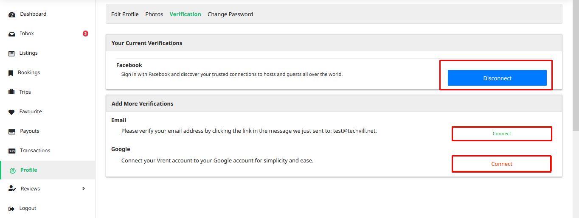Click the Reviews user-edit icon
The width and height of the screenshot is (579, 218).
pos(12,189)
